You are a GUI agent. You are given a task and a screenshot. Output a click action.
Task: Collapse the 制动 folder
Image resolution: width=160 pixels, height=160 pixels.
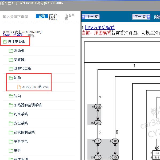click(17, 78)
